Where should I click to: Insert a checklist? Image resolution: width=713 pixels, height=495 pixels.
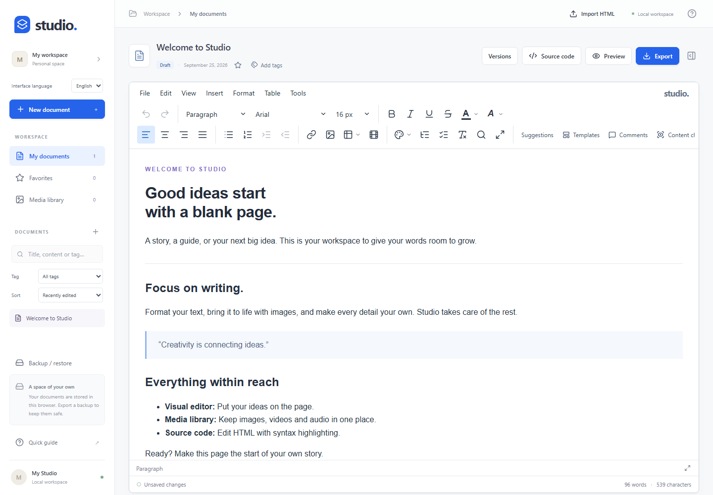(x=444, y=135)
